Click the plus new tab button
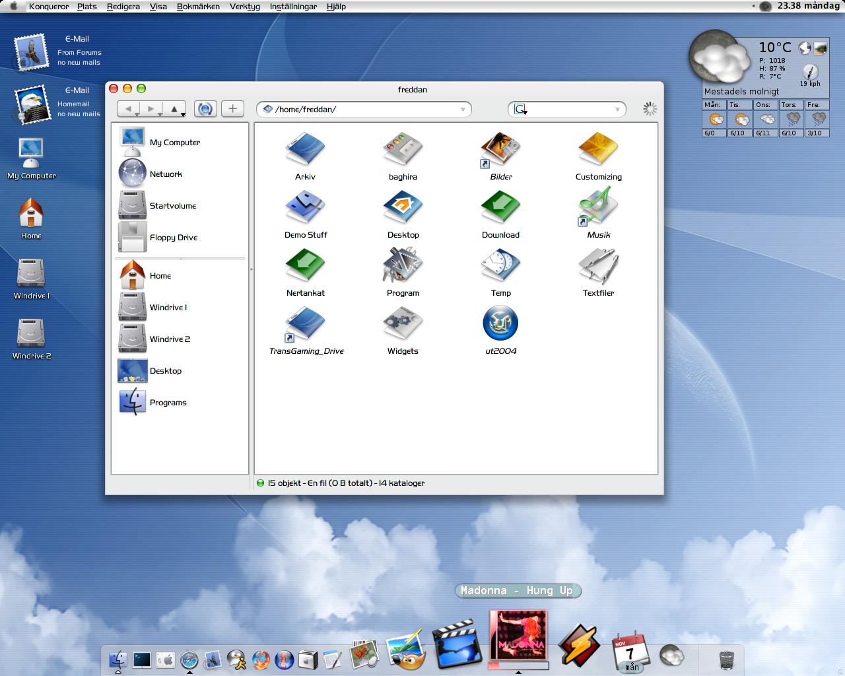The image size is (845, 676). point(232,109)
